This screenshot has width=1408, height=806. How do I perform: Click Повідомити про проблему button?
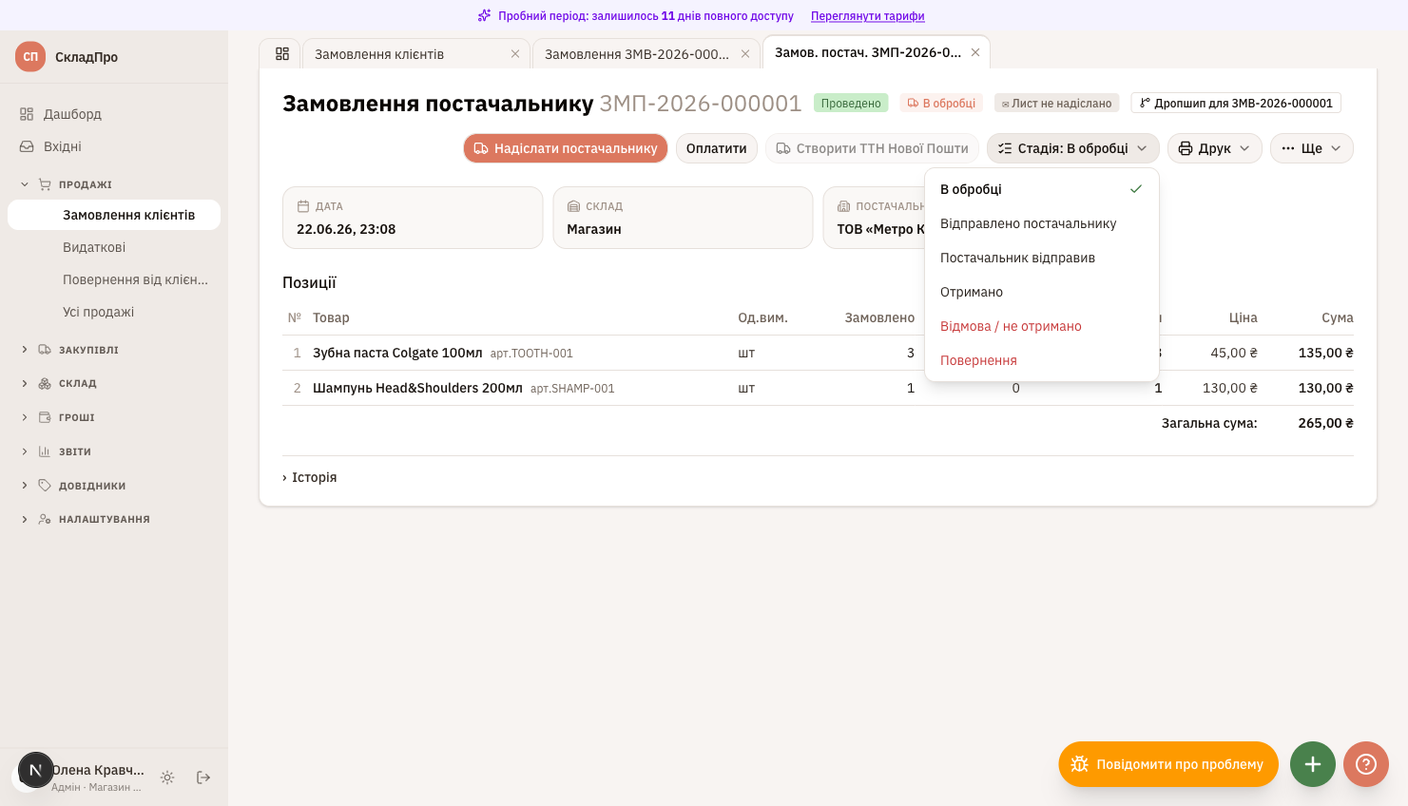pyautogui.click(x=1168, y=764)
